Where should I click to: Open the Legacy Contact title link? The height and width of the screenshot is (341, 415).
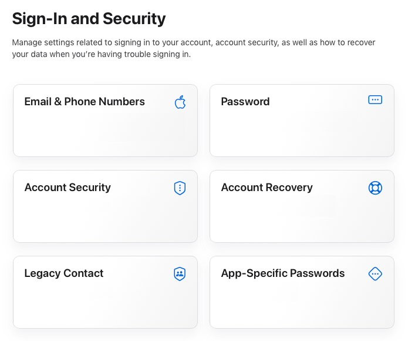[x=64, y=273]
